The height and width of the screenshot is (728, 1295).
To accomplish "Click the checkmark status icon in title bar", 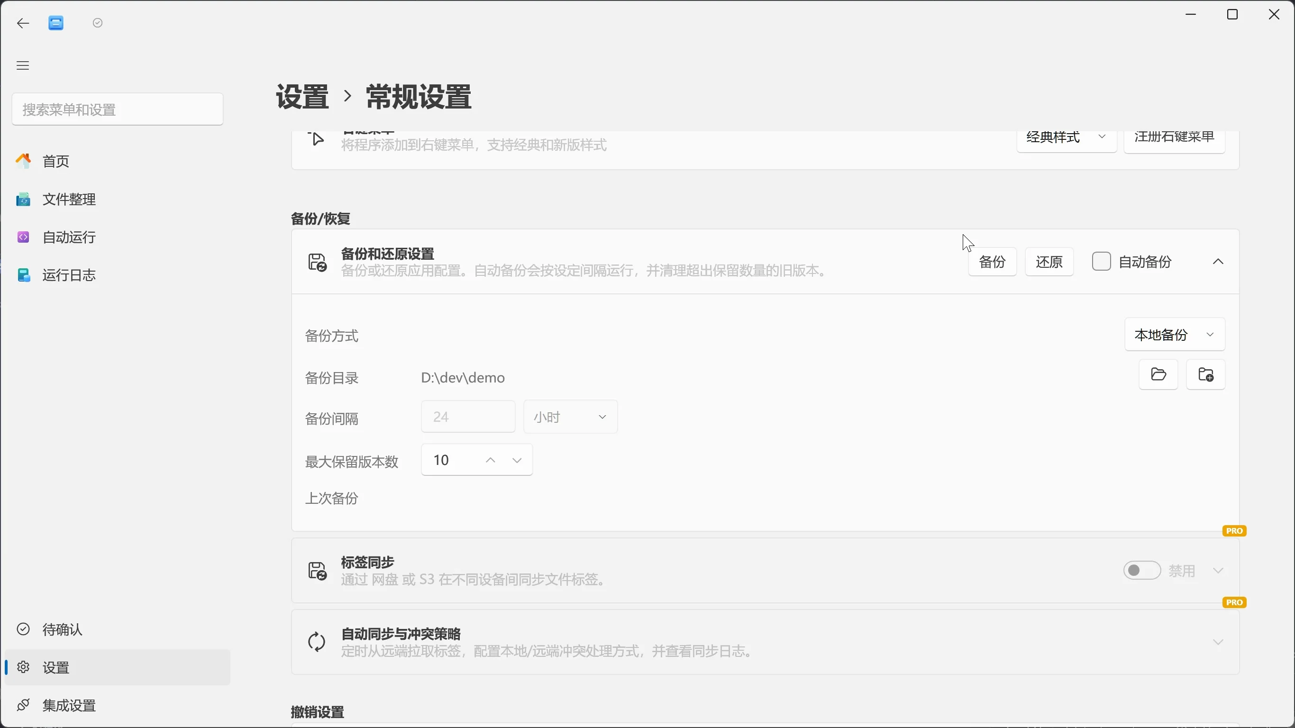I will pos(98,23).
